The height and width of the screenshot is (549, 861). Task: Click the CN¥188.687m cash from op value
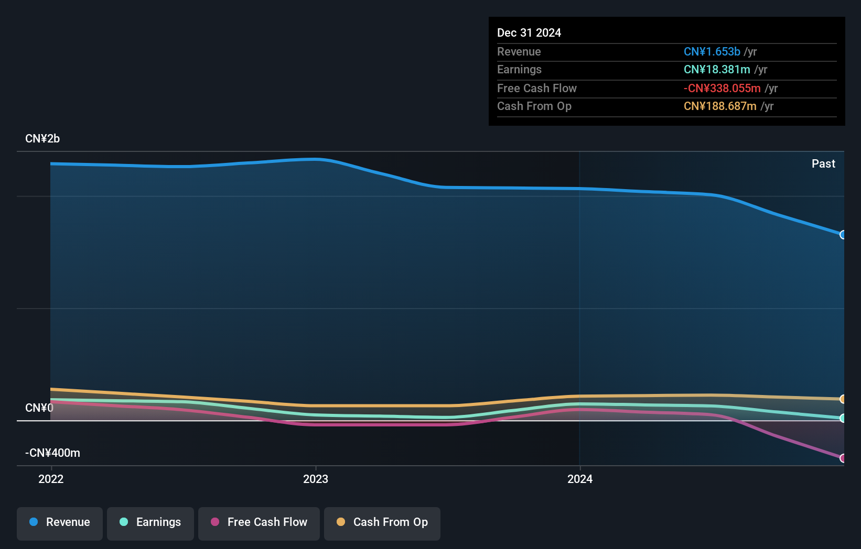(720, 106)
